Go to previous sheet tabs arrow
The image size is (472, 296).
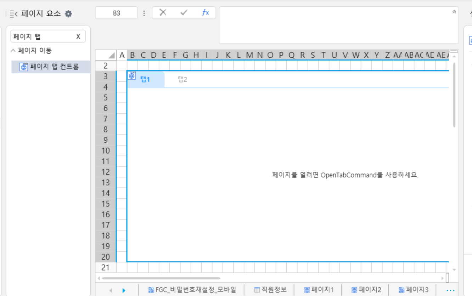(x=110, y=290)
